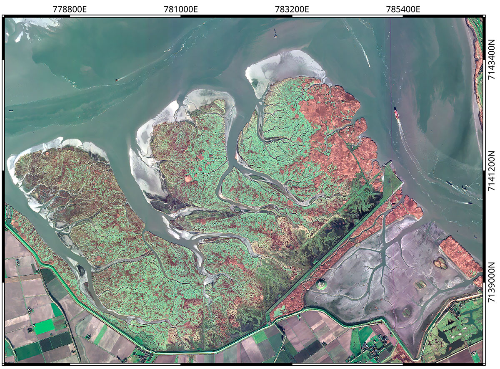Click the 7141200N northing label

[x=492, y=171]
